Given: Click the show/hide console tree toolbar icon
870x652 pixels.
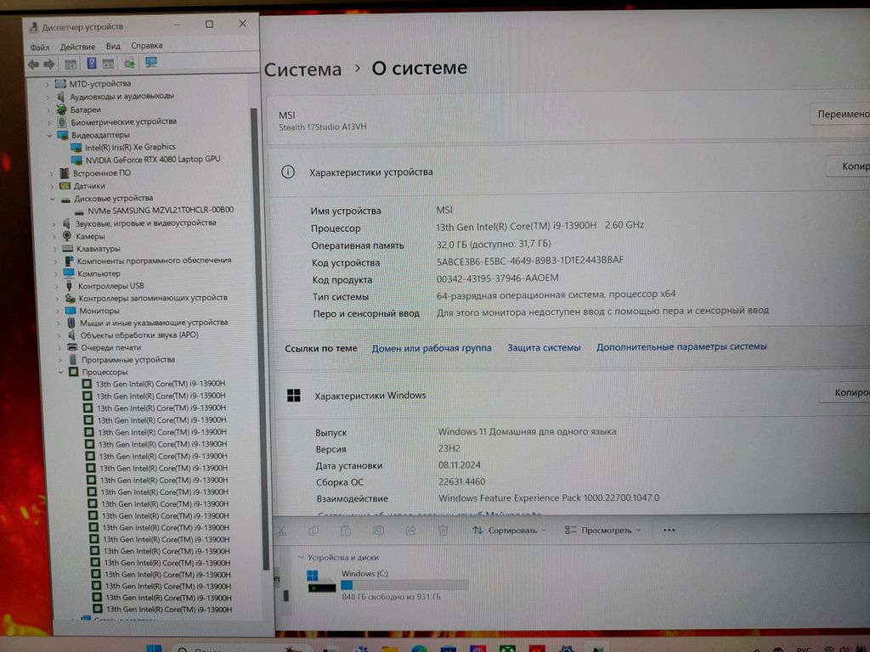Looking at the screenshot, I should (x=71, y=64).
